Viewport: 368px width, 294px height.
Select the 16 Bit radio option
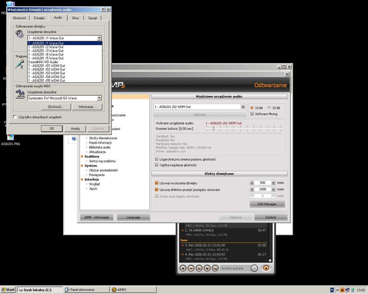[252, 108]
